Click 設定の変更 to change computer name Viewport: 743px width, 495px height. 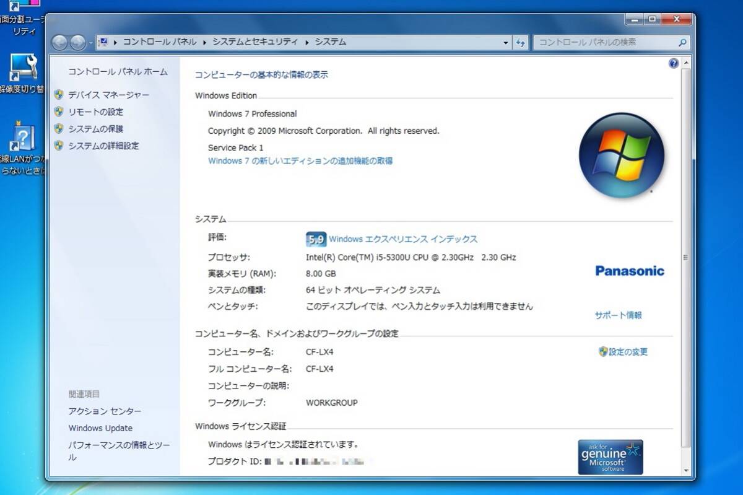click(x=628, y=352)
